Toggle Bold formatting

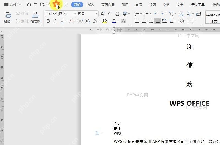pyautogui.click(x=48, y=21)
